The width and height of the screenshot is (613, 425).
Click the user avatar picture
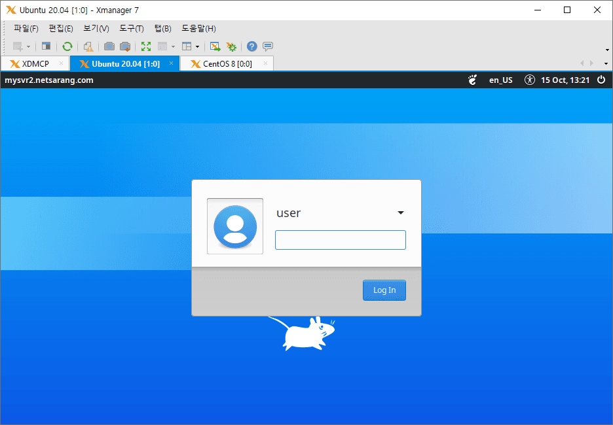235,226
